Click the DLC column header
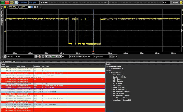Viewport: 183px width, 112px height. point(43,67)
